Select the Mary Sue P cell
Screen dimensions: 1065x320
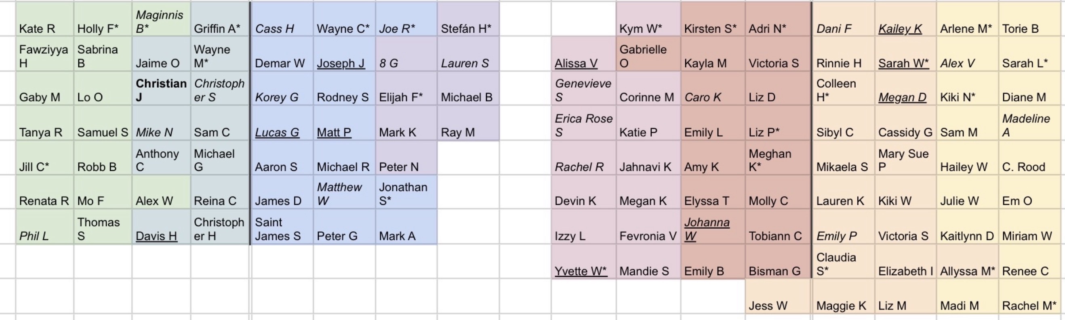click(x=903, y=160)
